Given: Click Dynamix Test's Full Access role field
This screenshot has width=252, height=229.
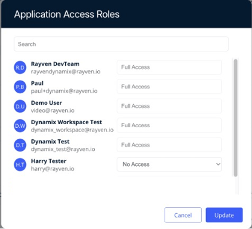Looking at the screenshot, I should [x=169, y=145].
